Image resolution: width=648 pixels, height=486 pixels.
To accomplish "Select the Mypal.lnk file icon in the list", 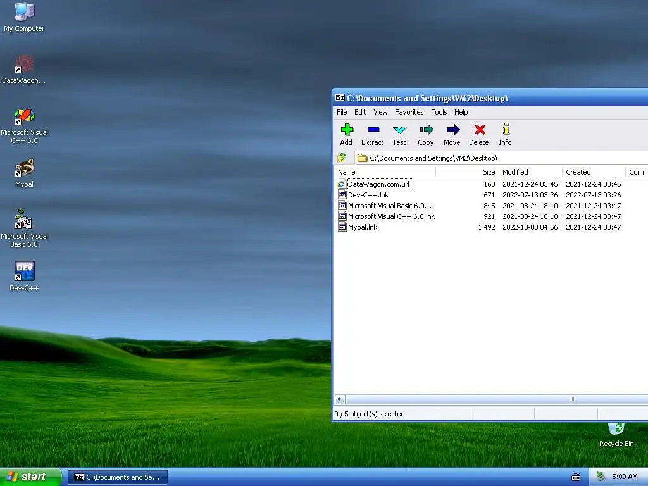I will [x=342, y=227].
